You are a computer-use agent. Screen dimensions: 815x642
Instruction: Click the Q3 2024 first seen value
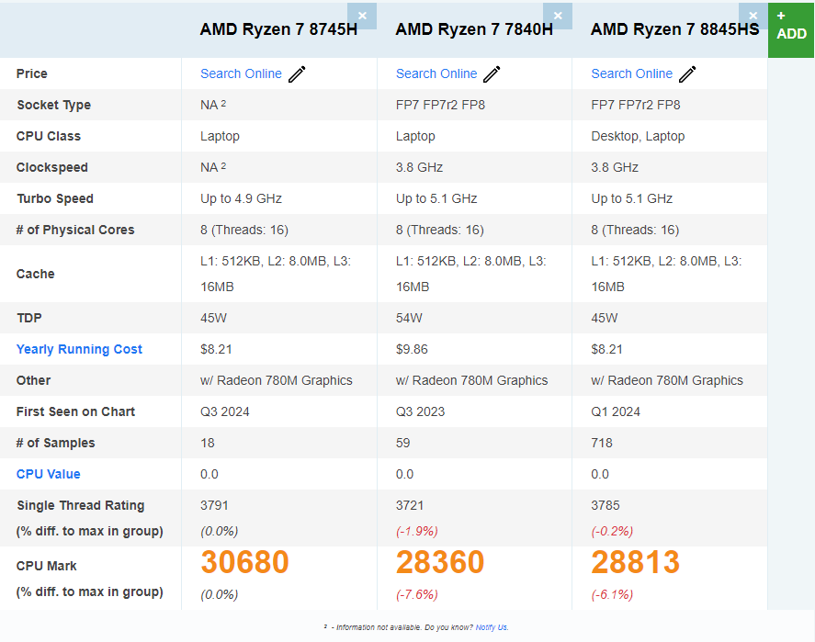tap(225, 411)
